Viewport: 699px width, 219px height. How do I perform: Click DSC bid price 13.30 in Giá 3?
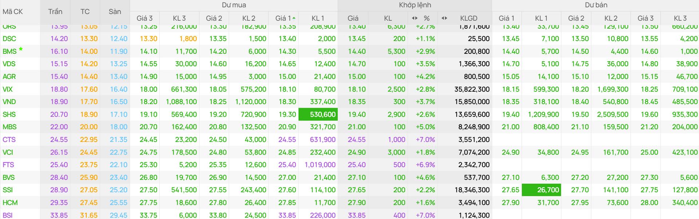pos(149,39)
